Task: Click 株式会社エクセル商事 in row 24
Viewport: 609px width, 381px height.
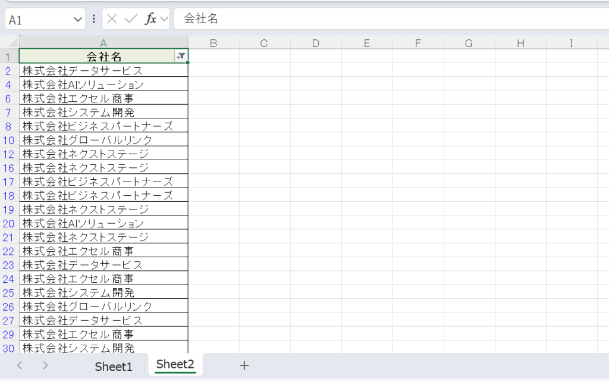Action: (x=103, y=279)
